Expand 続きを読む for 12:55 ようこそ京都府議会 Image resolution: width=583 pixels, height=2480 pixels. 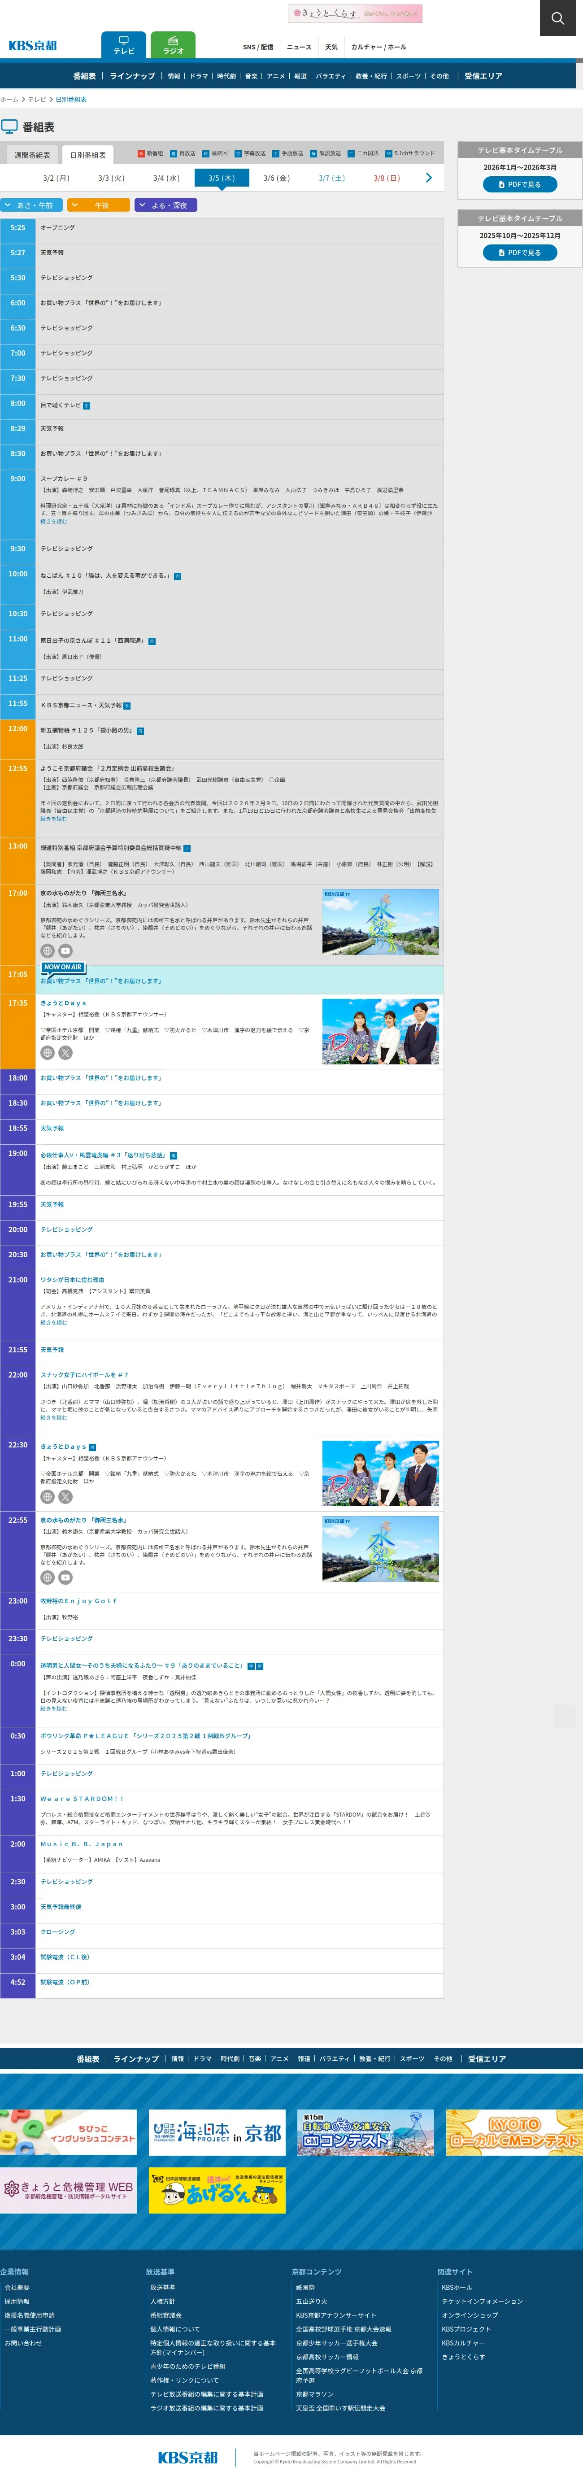tap(54, 818)
